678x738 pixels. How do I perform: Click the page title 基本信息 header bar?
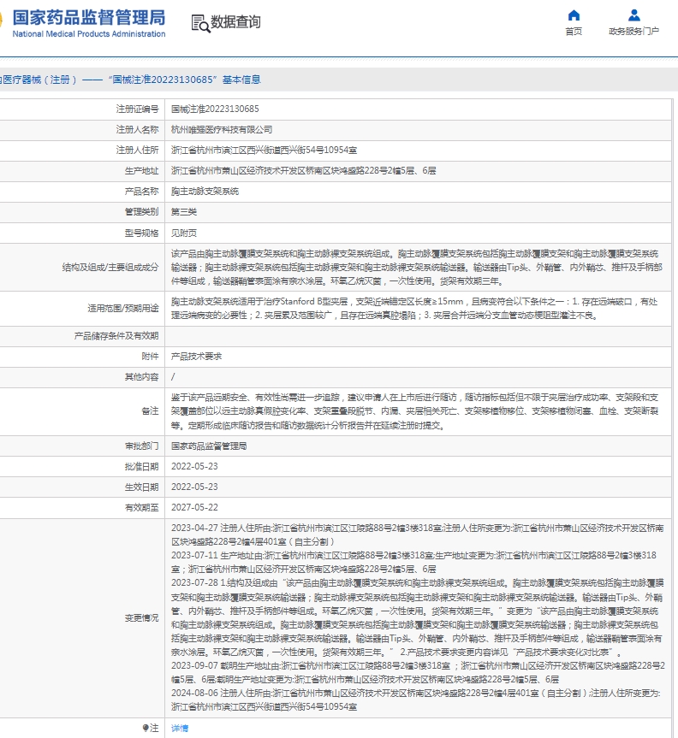[339, 80]
